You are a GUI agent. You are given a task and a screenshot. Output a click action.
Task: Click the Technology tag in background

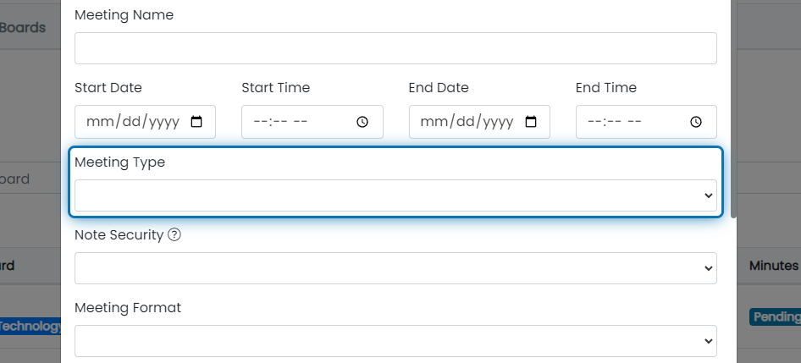click(x=30, y=327)
